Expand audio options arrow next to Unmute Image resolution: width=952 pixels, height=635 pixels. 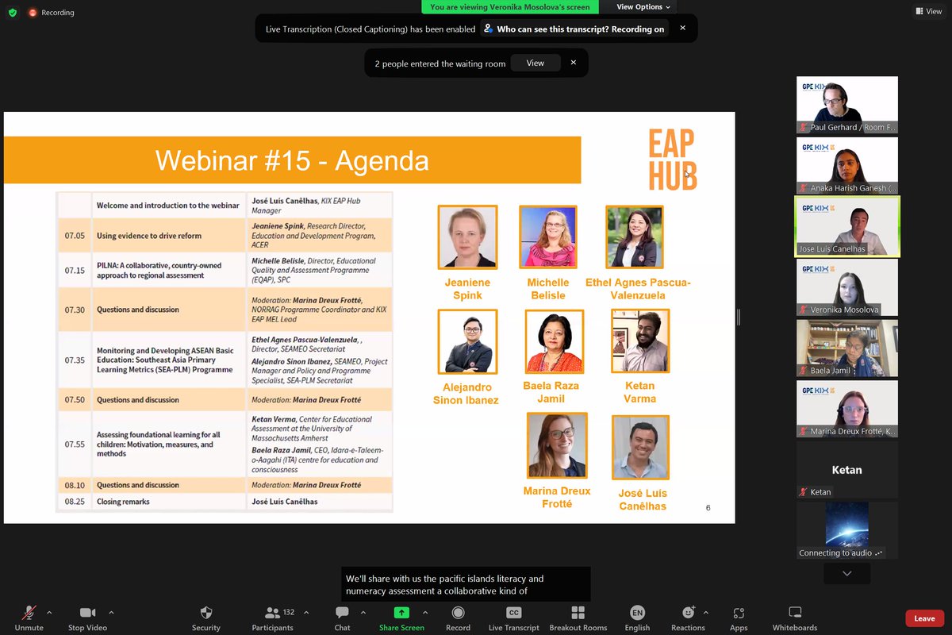pos(49,613)
